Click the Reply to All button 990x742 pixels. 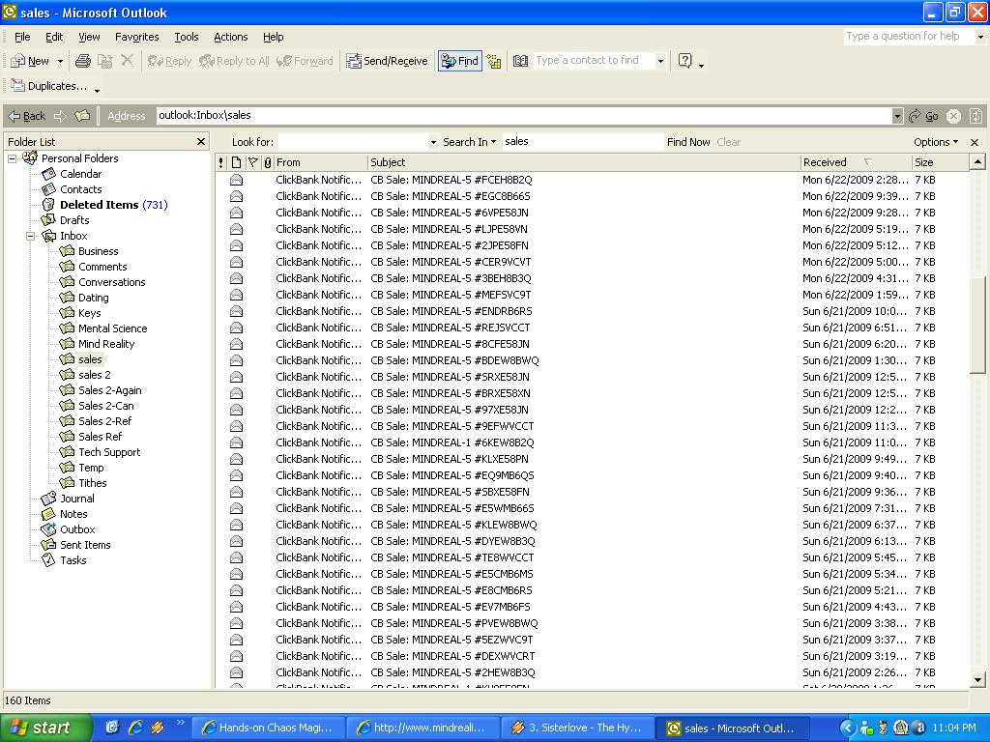pos(234,61)
